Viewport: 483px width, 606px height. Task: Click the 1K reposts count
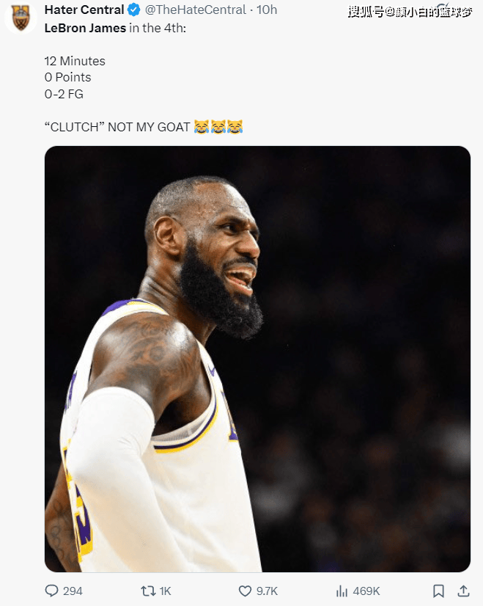tap(165, 591)
